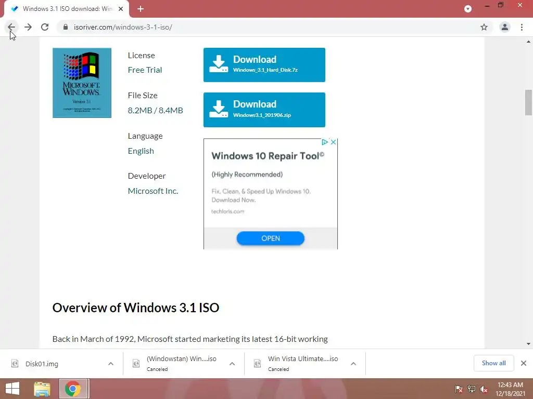Viewport: 533px width, 399px height.
Task: Open the Disk01.img download
Action: (x=42, y=364)
